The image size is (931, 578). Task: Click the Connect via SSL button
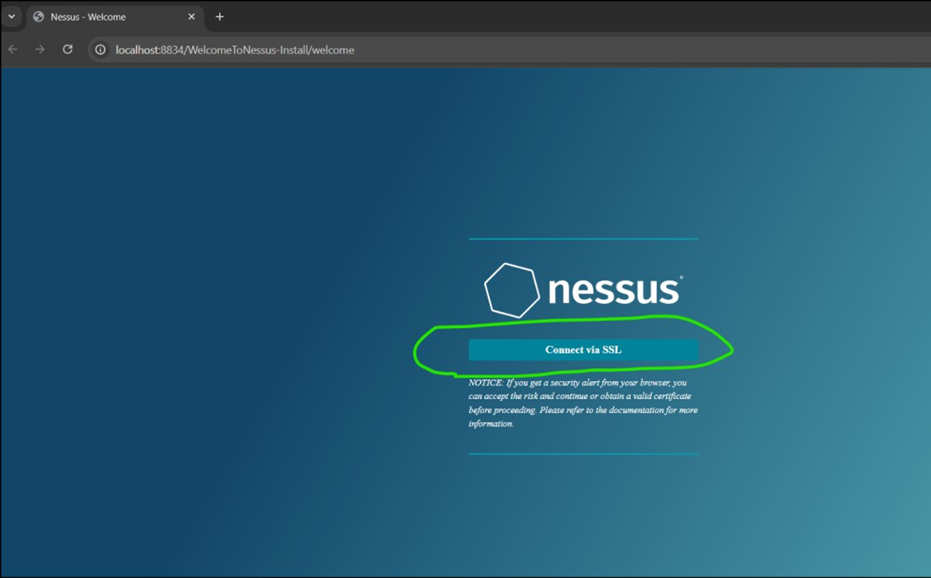coord(583,350)
